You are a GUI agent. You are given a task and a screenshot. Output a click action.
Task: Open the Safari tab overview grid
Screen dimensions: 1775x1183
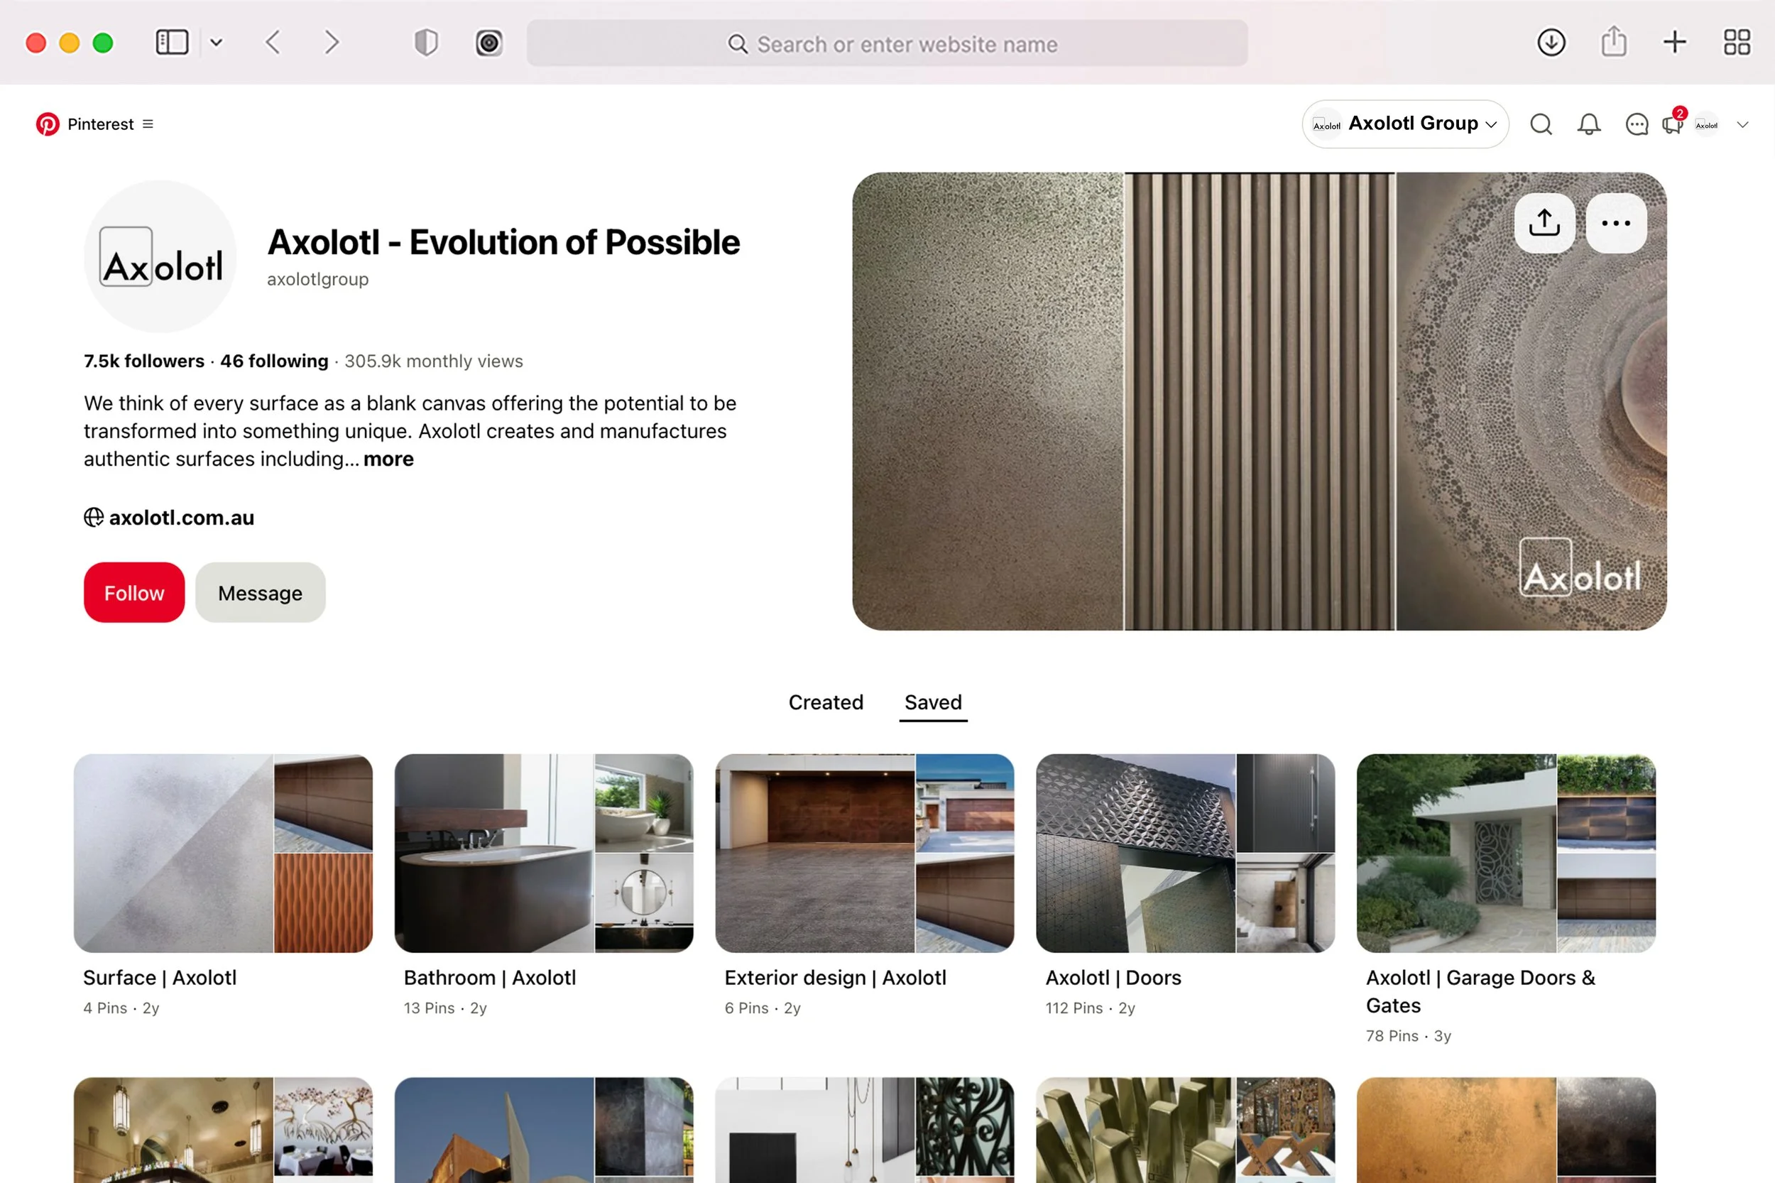(1737, 43)
